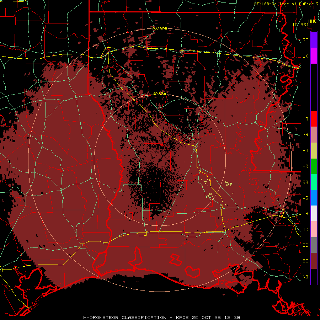Select the GR pink legend swatch
Screen dimensions: 320x320
point(314,135)
